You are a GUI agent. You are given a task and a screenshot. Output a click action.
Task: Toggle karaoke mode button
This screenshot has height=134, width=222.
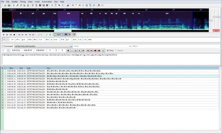pyautogui.click(x=74, y=35)
